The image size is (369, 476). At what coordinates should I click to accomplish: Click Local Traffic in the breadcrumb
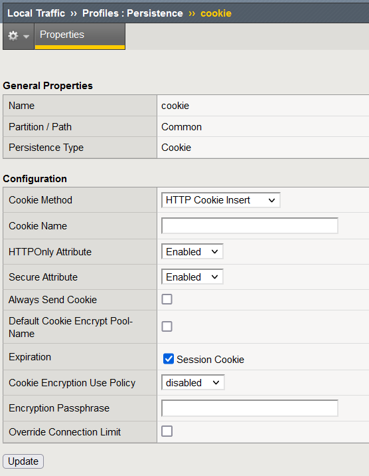pyautogui.click(x=36, y=13)
